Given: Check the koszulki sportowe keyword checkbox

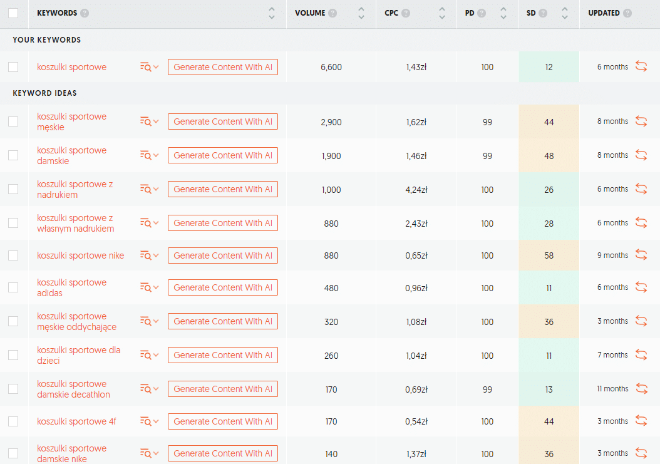Looking at the screenshot, I should (x=13, y=67).
